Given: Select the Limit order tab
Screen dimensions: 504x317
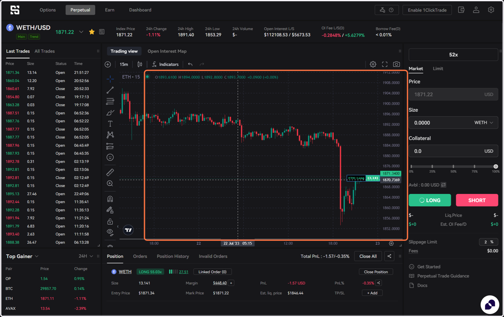Looking at the screenshot, I should [438, 69].
